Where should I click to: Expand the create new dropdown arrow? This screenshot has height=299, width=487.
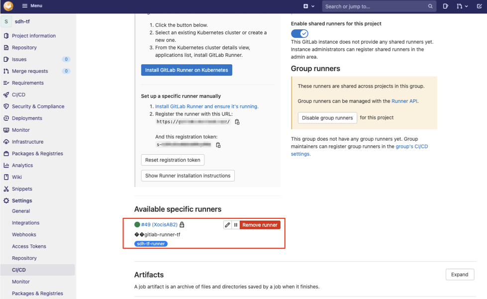pyautogui.click(x=313, y=6)
